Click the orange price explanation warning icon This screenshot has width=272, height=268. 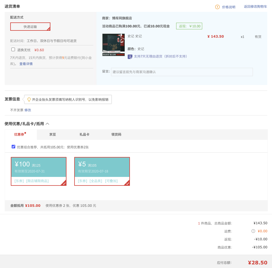217,7
